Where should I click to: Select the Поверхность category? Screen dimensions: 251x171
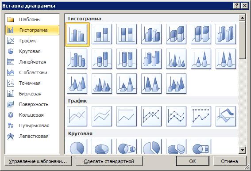(x=32, y=104)
